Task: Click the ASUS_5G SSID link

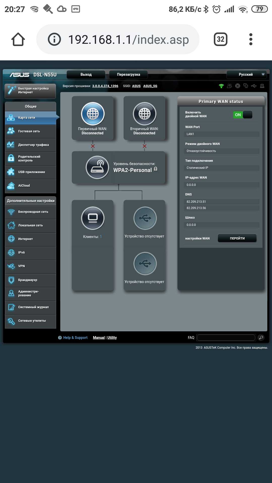Action: coord(150,86)
